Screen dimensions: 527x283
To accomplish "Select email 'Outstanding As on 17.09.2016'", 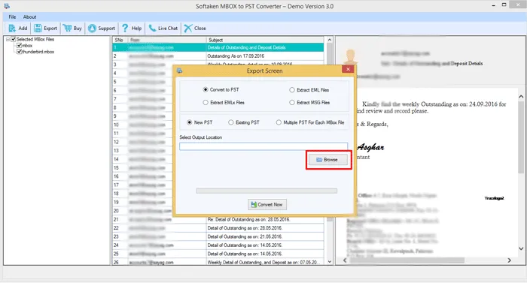I will pos(218,56).
